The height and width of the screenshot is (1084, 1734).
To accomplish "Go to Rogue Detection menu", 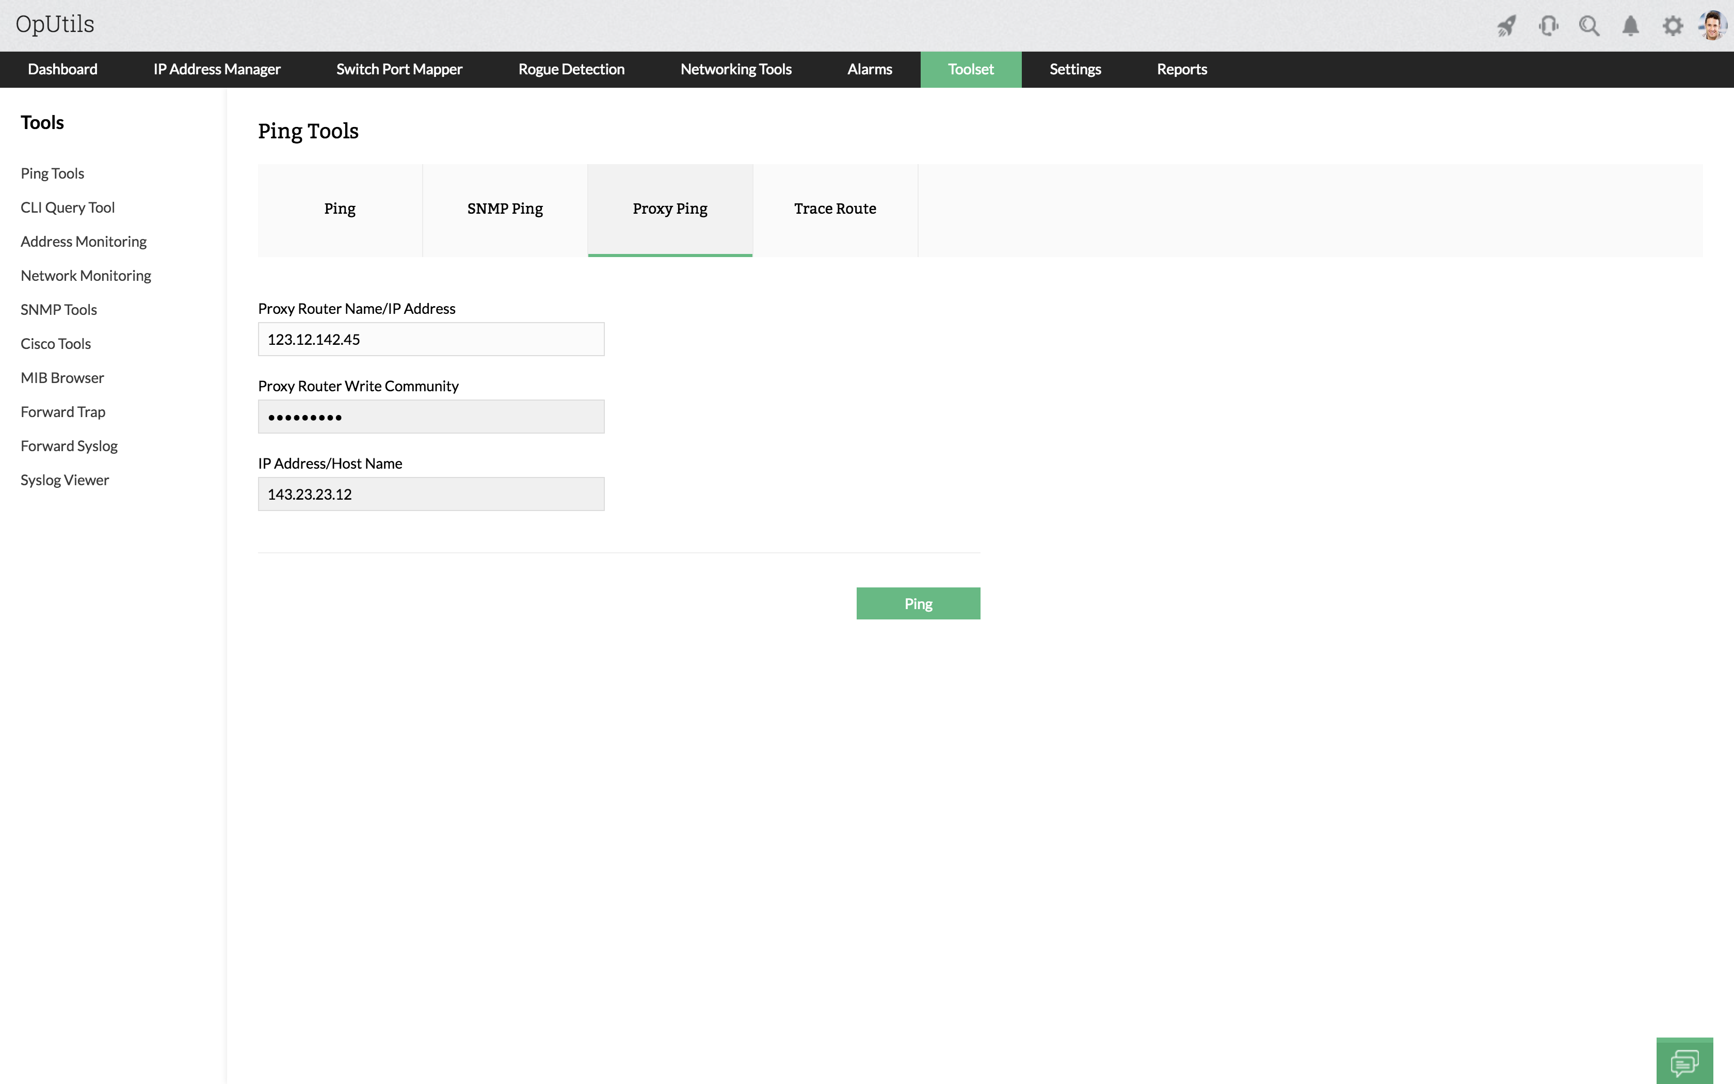I will click(571, 70).
